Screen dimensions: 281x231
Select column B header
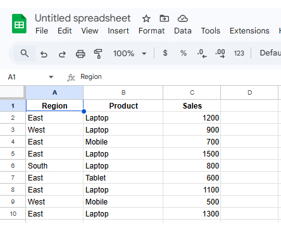pyautogui.click(x=123, y=93)
